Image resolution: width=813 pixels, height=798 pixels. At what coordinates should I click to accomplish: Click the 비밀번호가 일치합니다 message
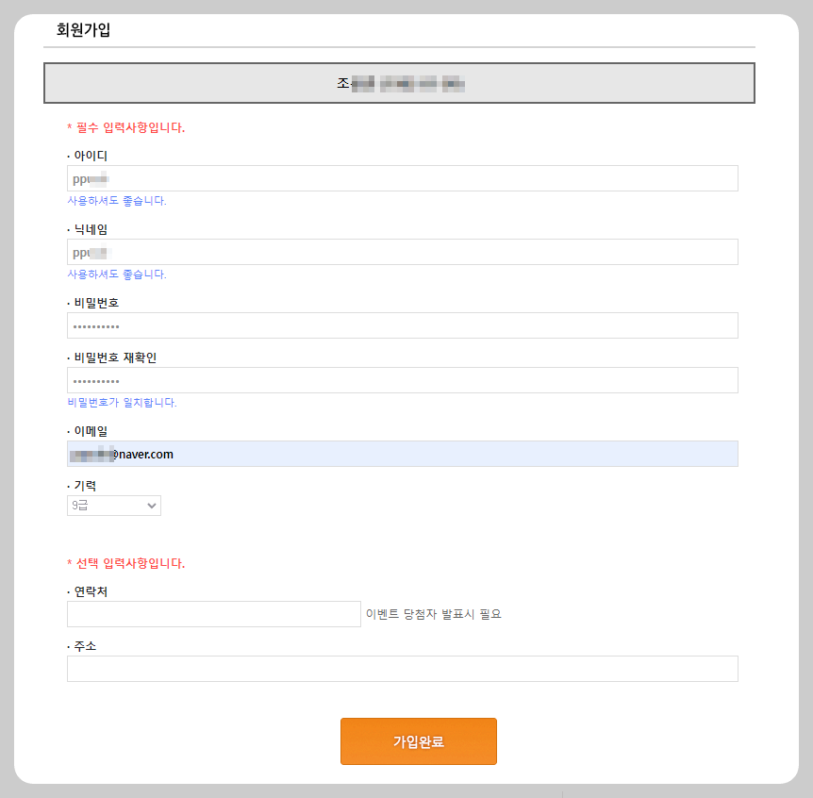(123, 401)
